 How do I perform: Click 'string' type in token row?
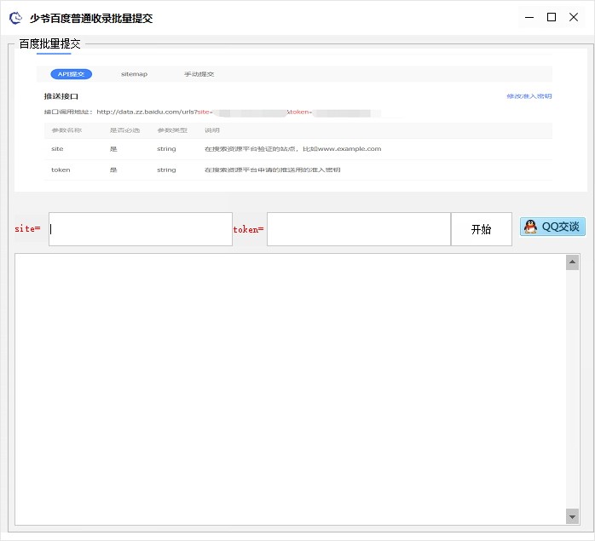coord(166,170)
